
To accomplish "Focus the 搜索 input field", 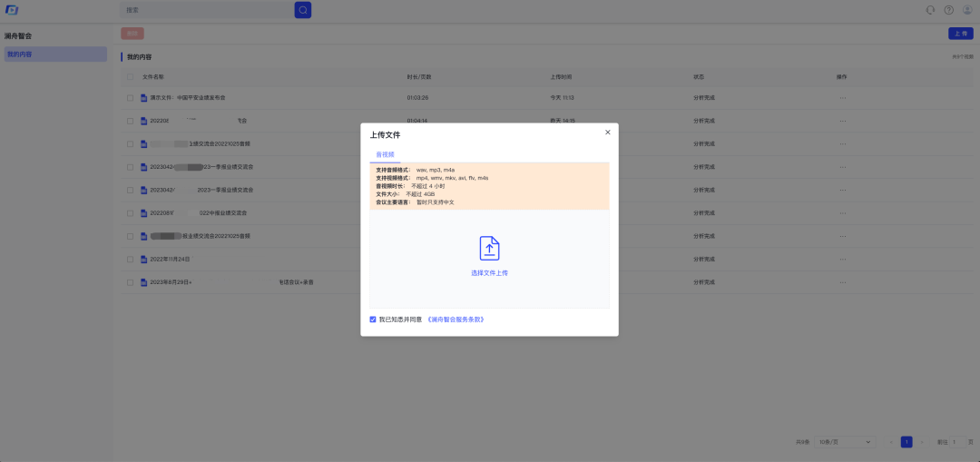I will coord(207,10).
